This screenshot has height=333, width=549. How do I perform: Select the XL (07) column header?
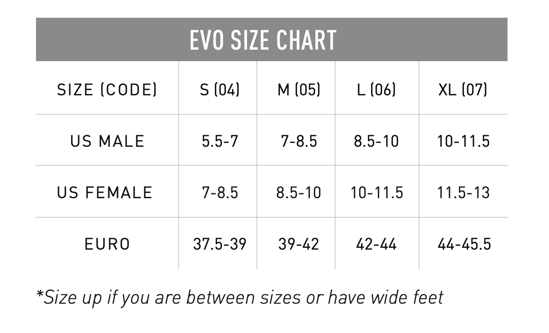463,90
